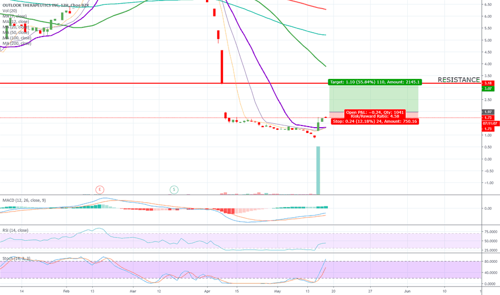
Task: Click the green 3.07 price axis label
Action: [488, 88]
